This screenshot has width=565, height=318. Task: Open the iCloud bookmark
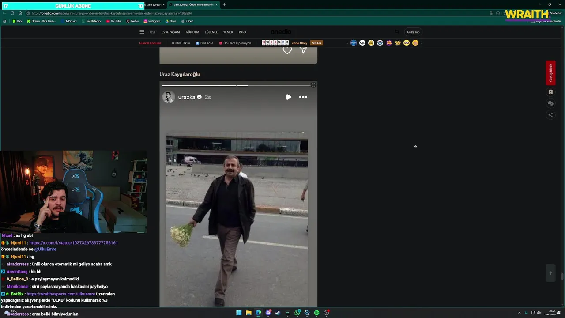[187, 21]
